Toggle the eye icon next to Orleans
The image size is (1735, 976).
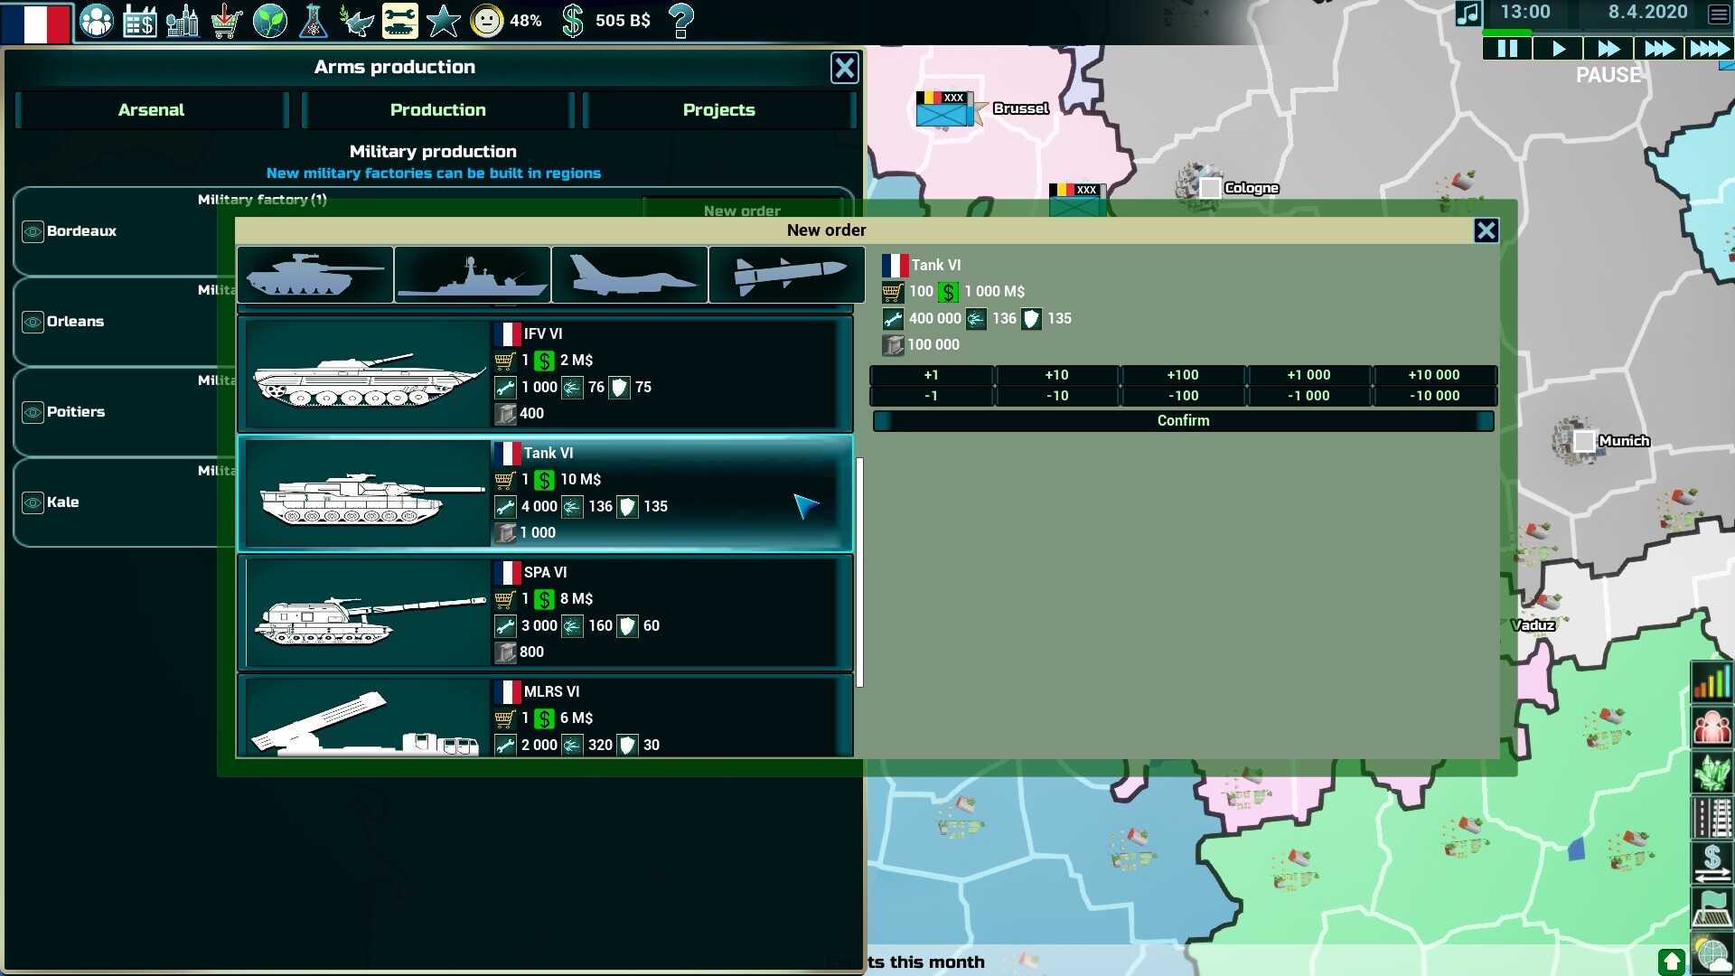pos(33,322)
